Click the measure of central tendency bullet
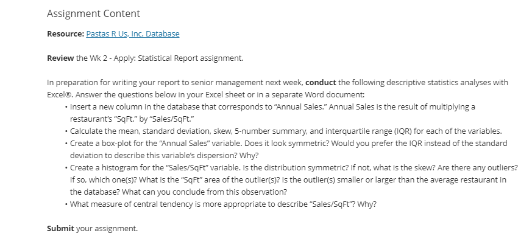Screen dimensions: 532x247 click(223, 204)
